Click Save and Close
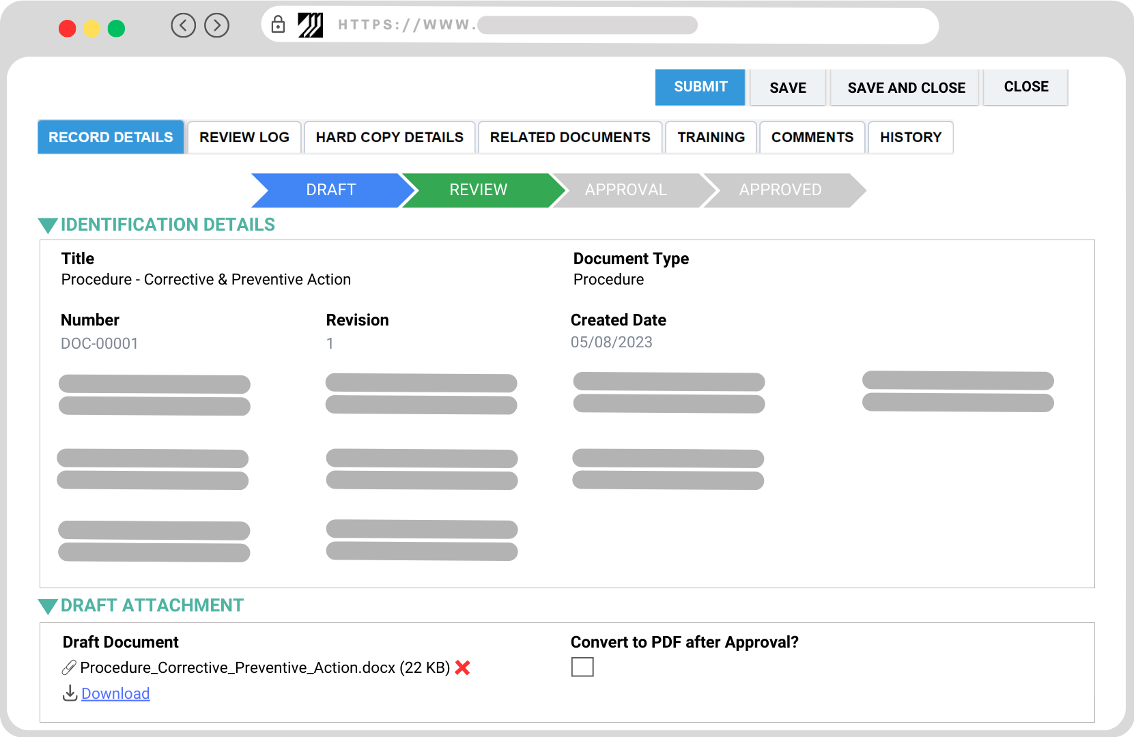 pyautogui.click(x=904, y=87)
